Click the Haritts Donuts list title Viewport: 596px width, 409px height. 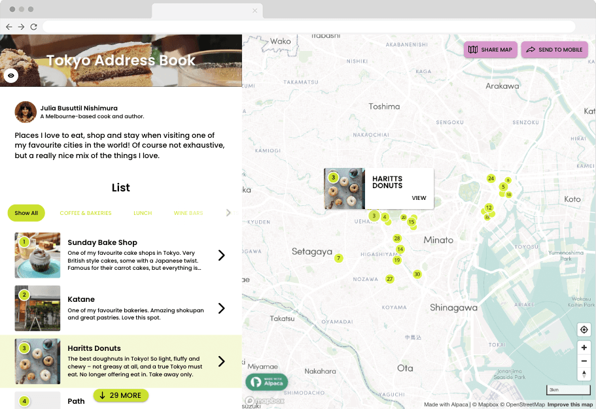coord(94,348)
